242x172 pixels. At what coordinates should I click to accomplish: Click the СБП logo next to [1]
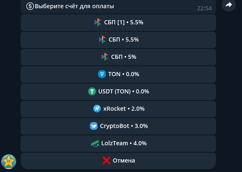[98, 22]
